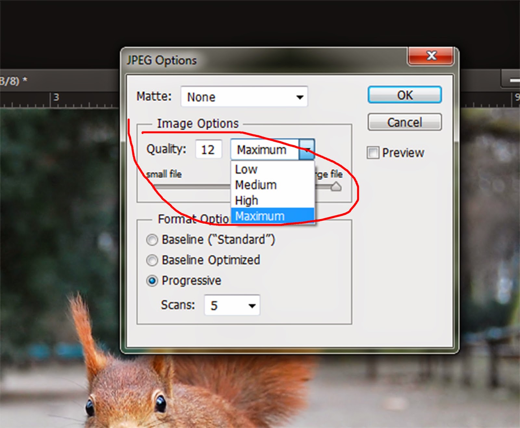Choose Low from the quality list
This screenshot has width=520, height=428.
pos(272,169)
